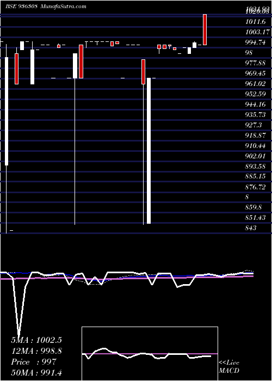Click the 977.88 price axis label
Image resolution: width=272 pixels, height=381 pixels.
255,63
